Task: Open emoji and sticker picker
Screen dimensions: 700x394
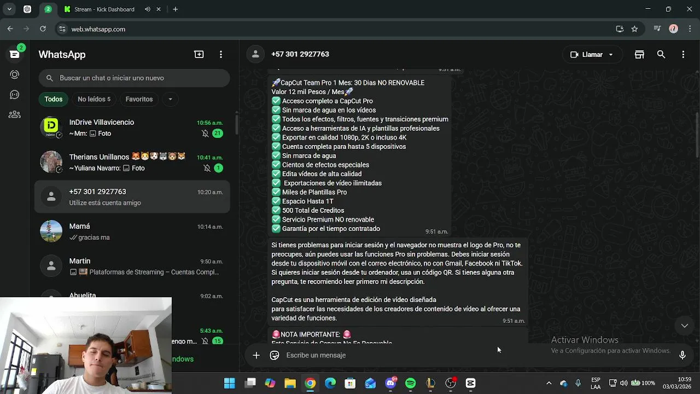Action: 275,355
